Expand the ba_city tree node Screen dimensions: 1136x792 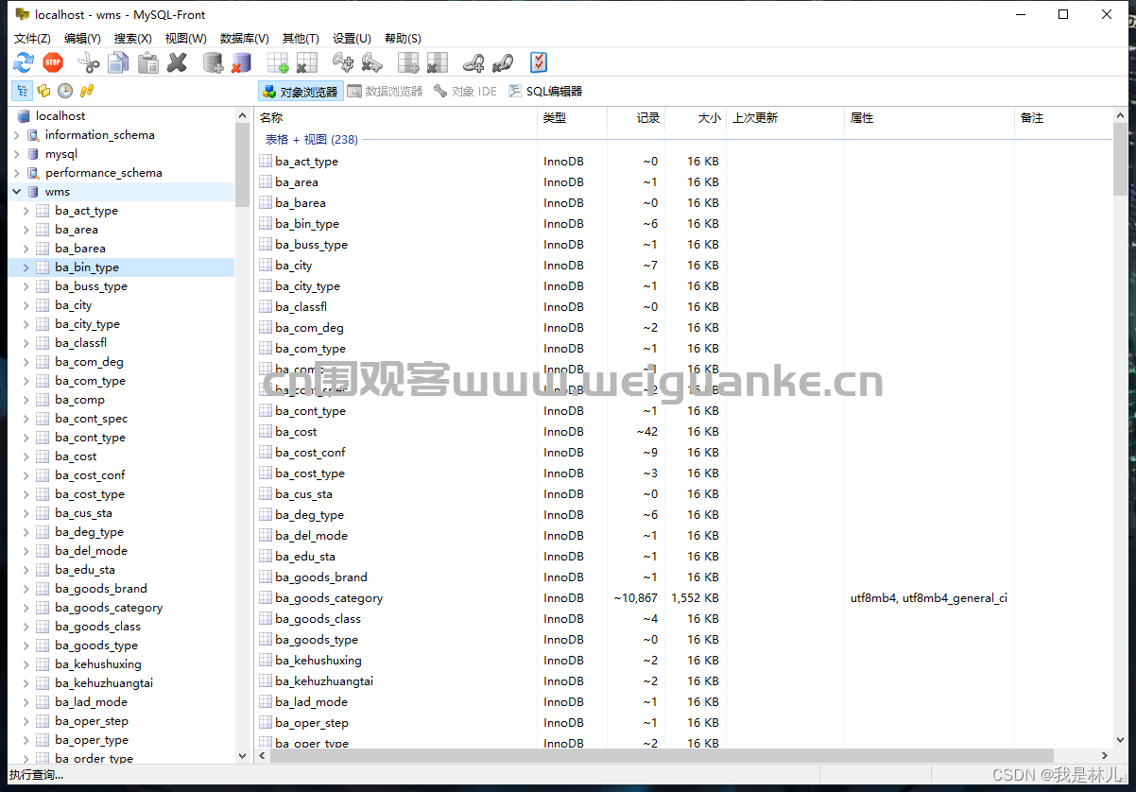[x=26, y=305]
